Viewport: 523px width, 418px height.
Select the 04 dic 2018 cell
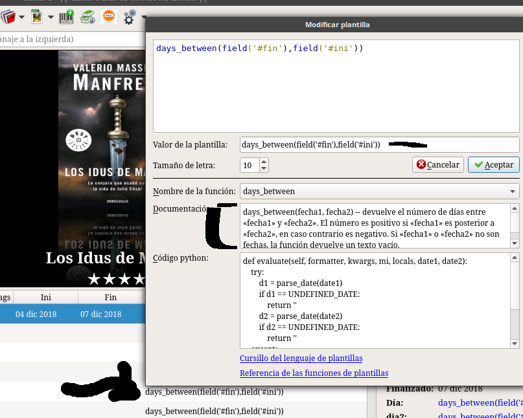click(x=36, y=314)
